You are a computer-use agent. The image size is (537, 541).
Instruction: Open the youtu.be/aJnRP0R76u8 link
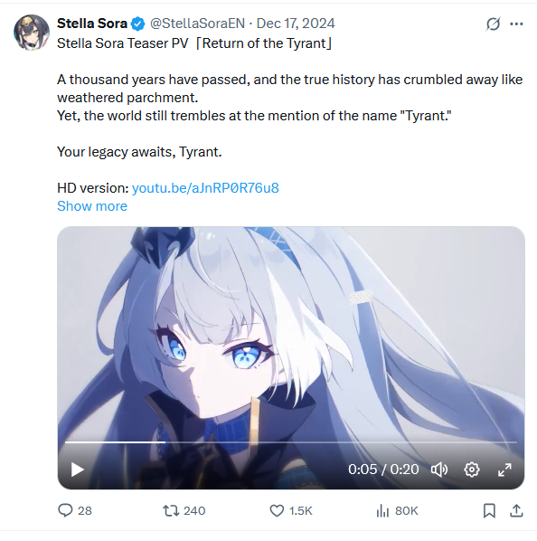[205, 188]
